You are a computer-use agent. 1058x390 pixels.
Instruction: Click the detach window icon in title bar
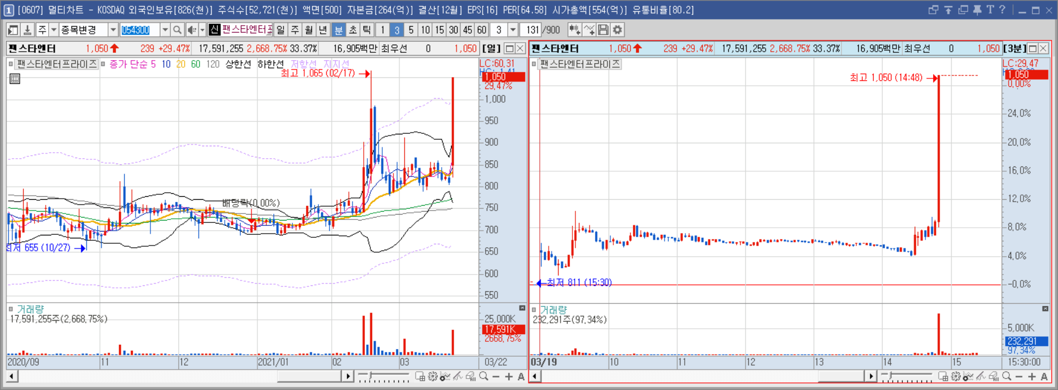pos(933,10)
